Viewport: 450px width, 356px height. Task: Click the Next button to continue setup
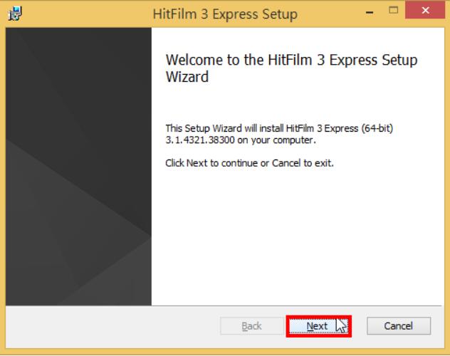(x=318, y=326)
